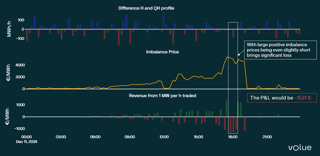Viewport: 320px width, 156px height.
Task: Select the 06:00 tick on the time axis
Action: tap(95, 137)
